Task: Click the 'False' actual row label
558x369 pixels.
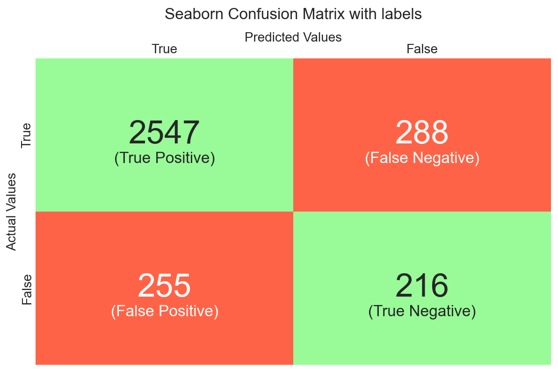Action: point(26,290)
